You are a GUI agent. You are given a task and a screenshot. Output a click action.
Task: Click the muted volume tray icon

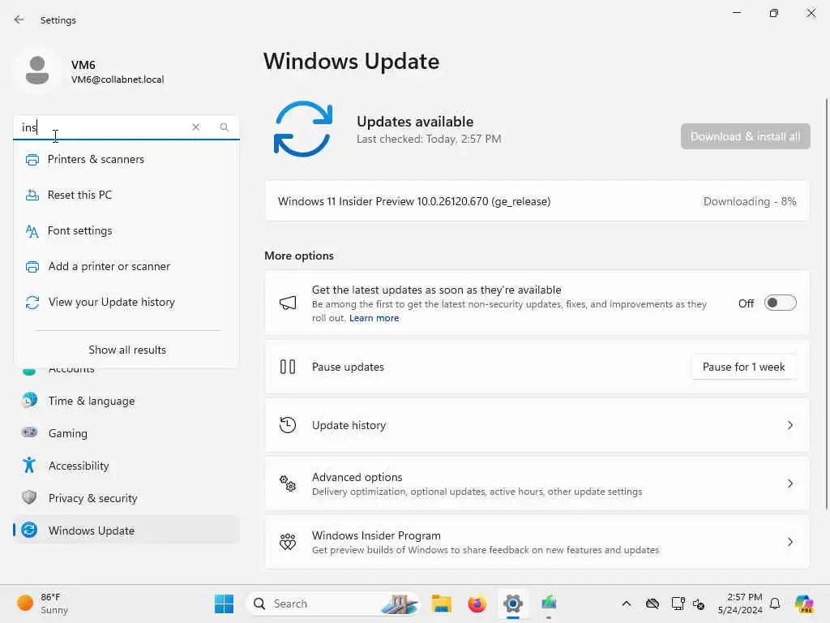698,604
